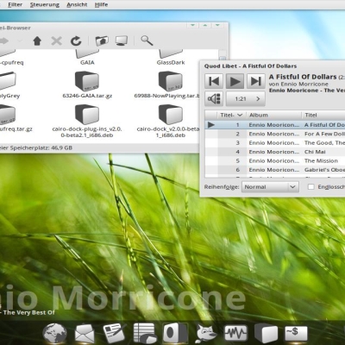Open the Reihenfolge Normal dropdown

tap(270, 187)
